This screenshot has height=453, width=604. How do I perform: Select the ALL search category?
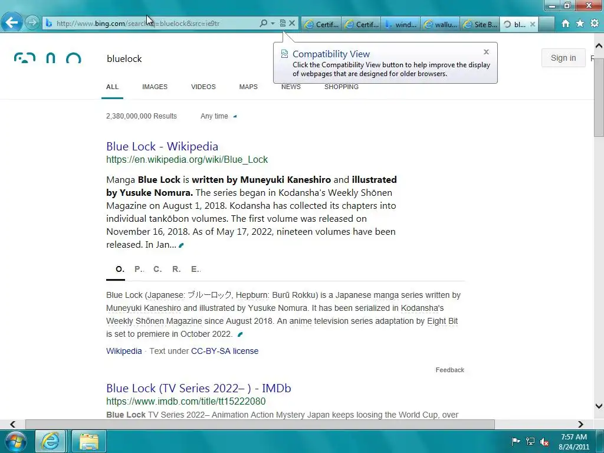112,87
